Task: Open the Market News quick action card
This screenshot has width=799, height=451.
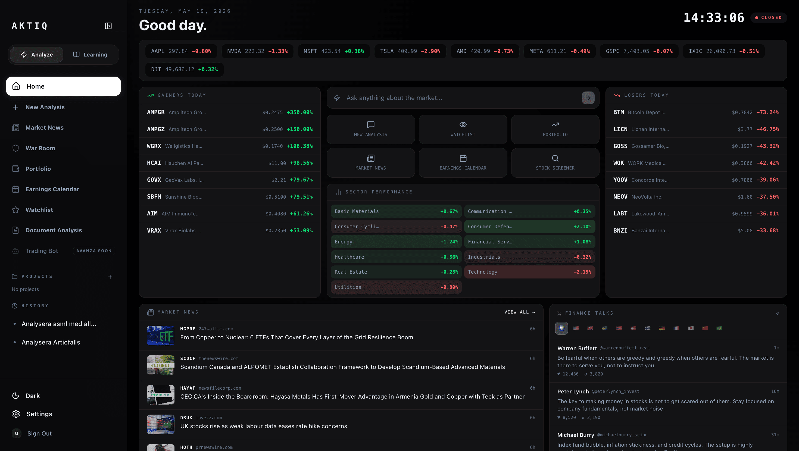Action: [371, 163]
